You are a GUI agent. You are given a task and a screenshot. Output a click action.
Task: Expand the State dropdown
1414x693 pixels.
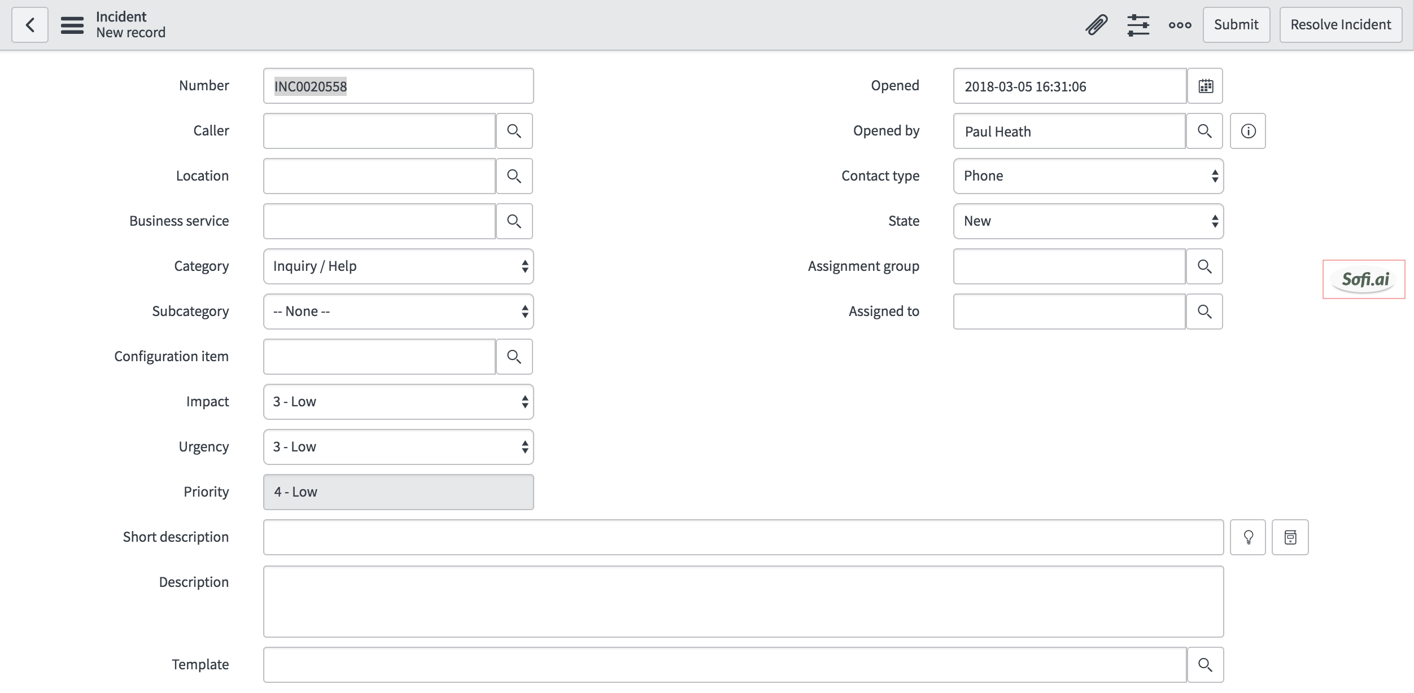pos(1088,221)
